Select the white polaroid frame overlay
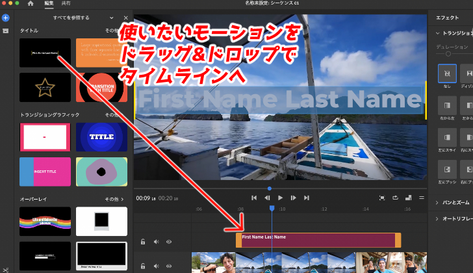 coord(101,222)
